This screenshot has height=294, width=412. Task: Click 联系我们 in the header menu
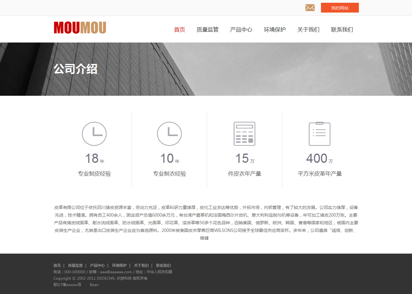[x=342, y=30]
